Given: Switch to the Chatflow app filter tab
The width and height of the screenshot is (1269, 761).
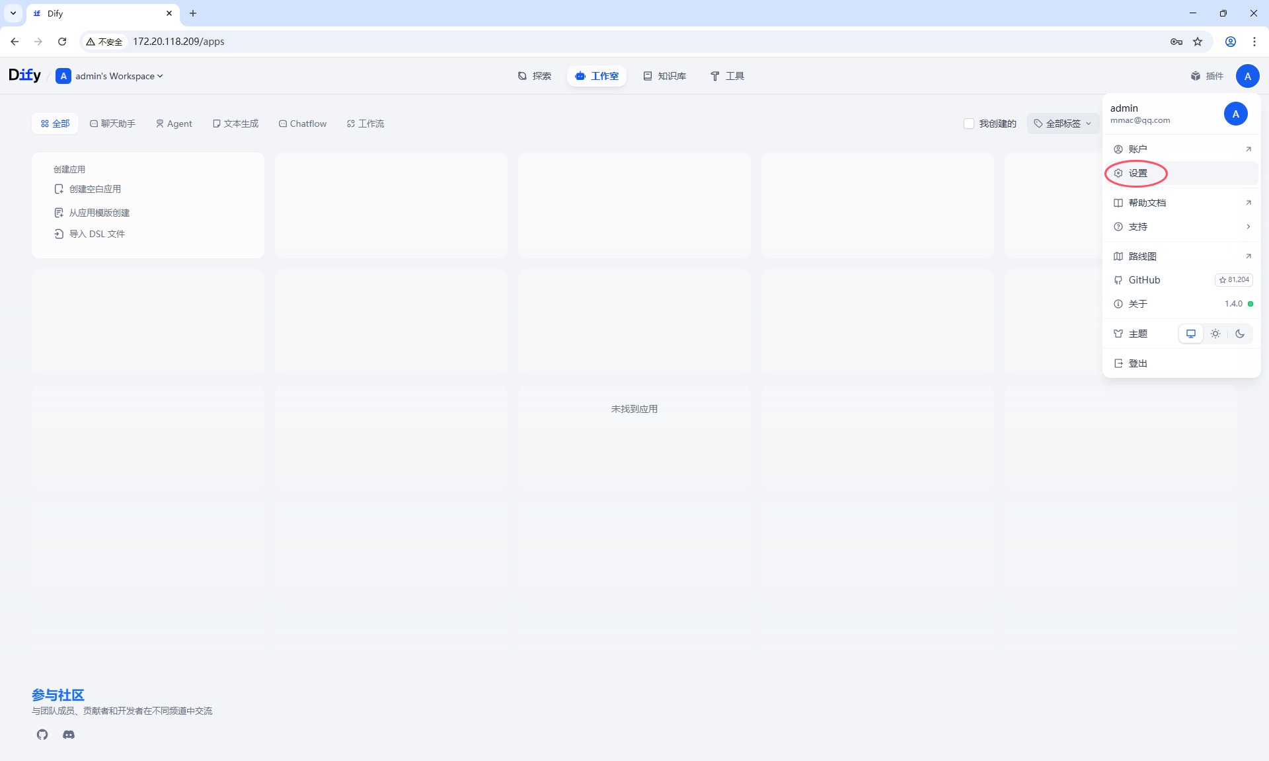Looking at the screenshot, I should (x=303, y=124).
